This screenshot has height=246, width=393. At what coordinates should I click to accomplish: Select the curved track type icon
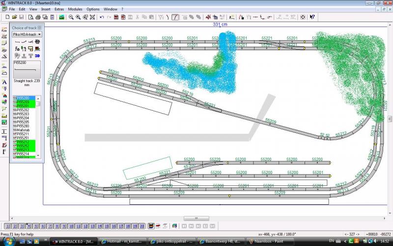pos(24,42)
